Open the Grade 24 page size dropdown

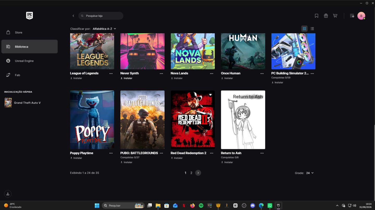tap(310, 173)
